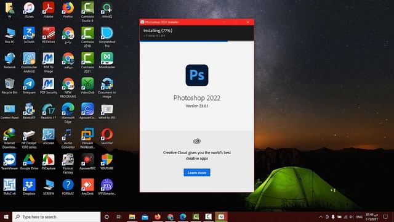Open the Telegram desktop shortcut
The image size is (394, 222).
29,86
